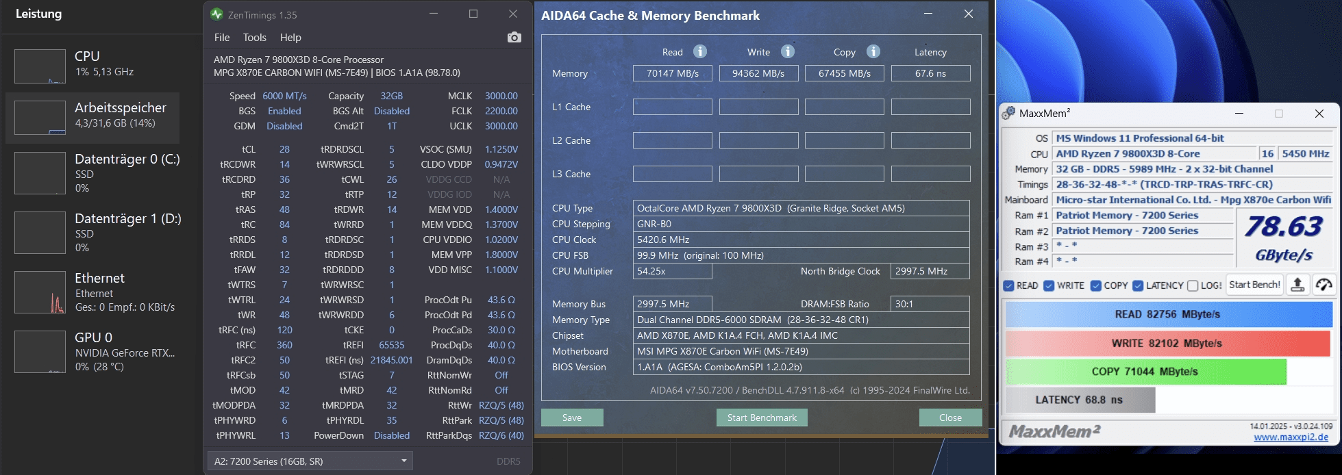The width and height of the screenshot is (1342, 475).
Task: Click the MEM VDD 1.4000V value
Action: pyautogui.click(x=501, y=209)
